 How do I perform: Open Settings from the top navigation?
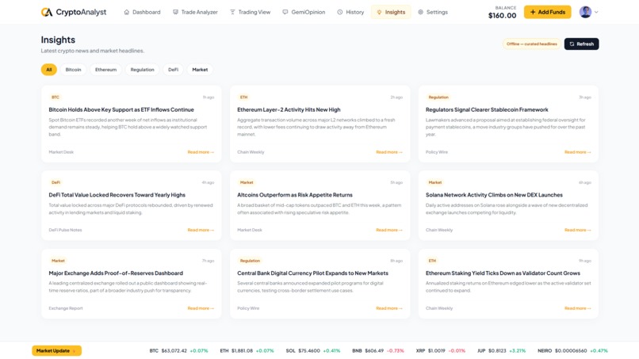pos(433,12)
